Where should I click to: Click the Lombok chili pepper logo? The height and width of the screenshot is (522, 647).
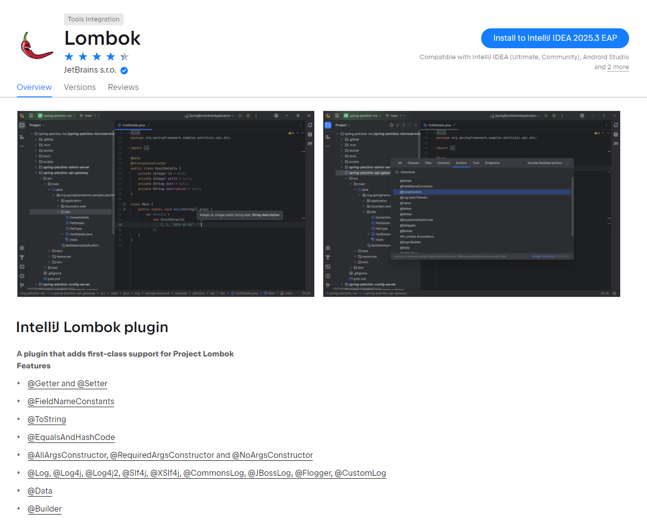(37, 46)
